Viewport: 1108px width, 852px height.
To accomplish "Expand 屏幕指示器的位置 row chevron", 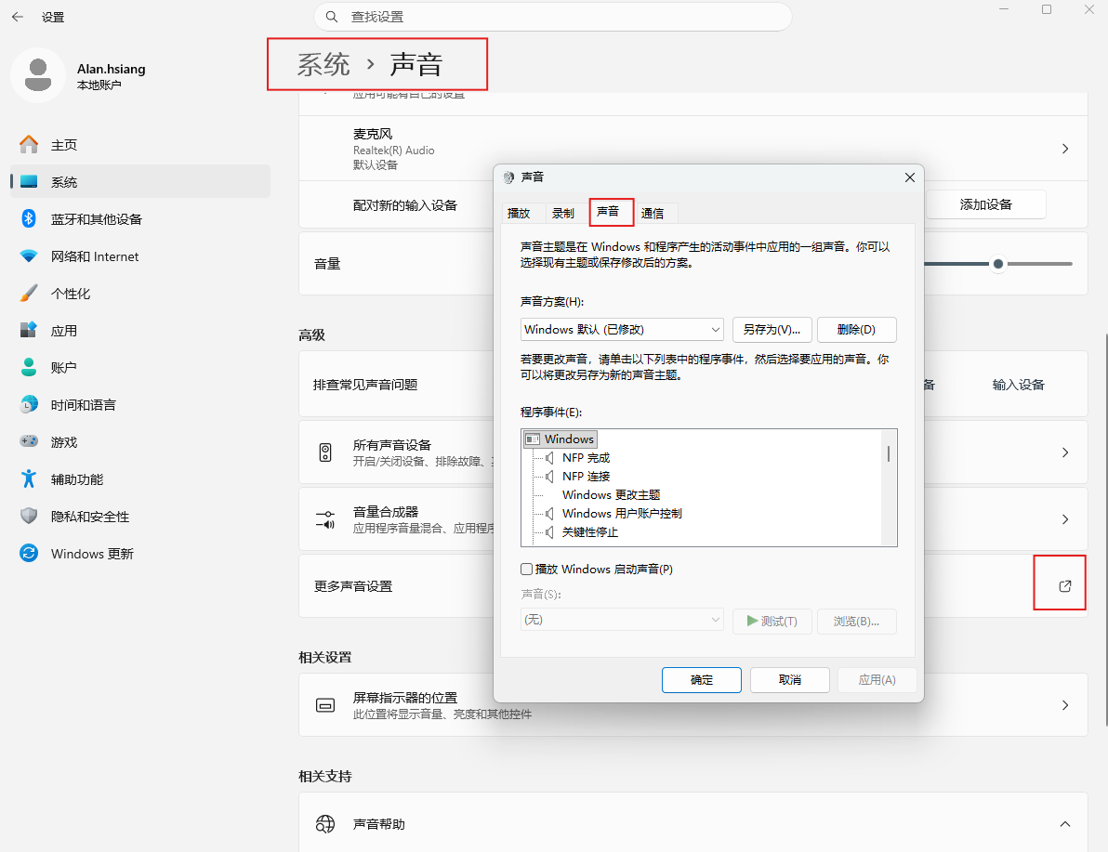I will point(1065,705).
